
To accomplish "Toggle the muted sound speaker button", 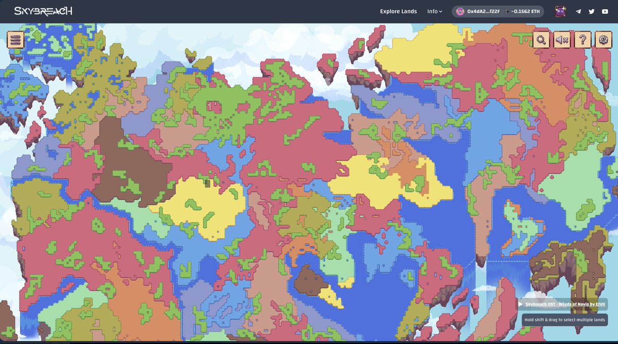I will pyautogui.click(x=562, y=40).
